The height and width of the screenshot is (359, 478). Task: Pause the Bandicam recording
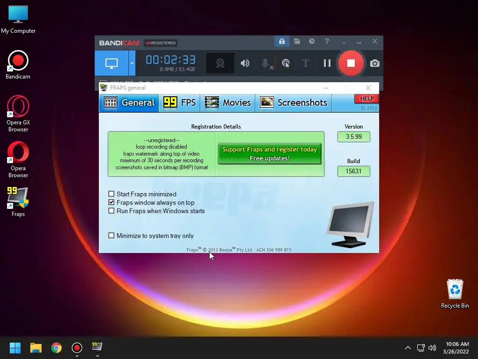[327, 63]
